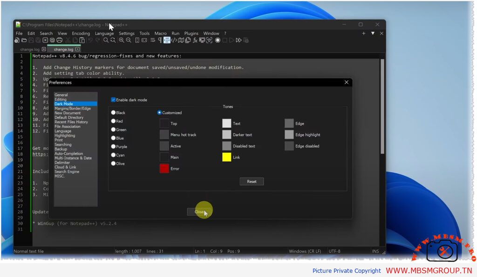Click the Close button in Preferences
The width and height of the screenshot is (477, 277).
click(x=199, y=212)
